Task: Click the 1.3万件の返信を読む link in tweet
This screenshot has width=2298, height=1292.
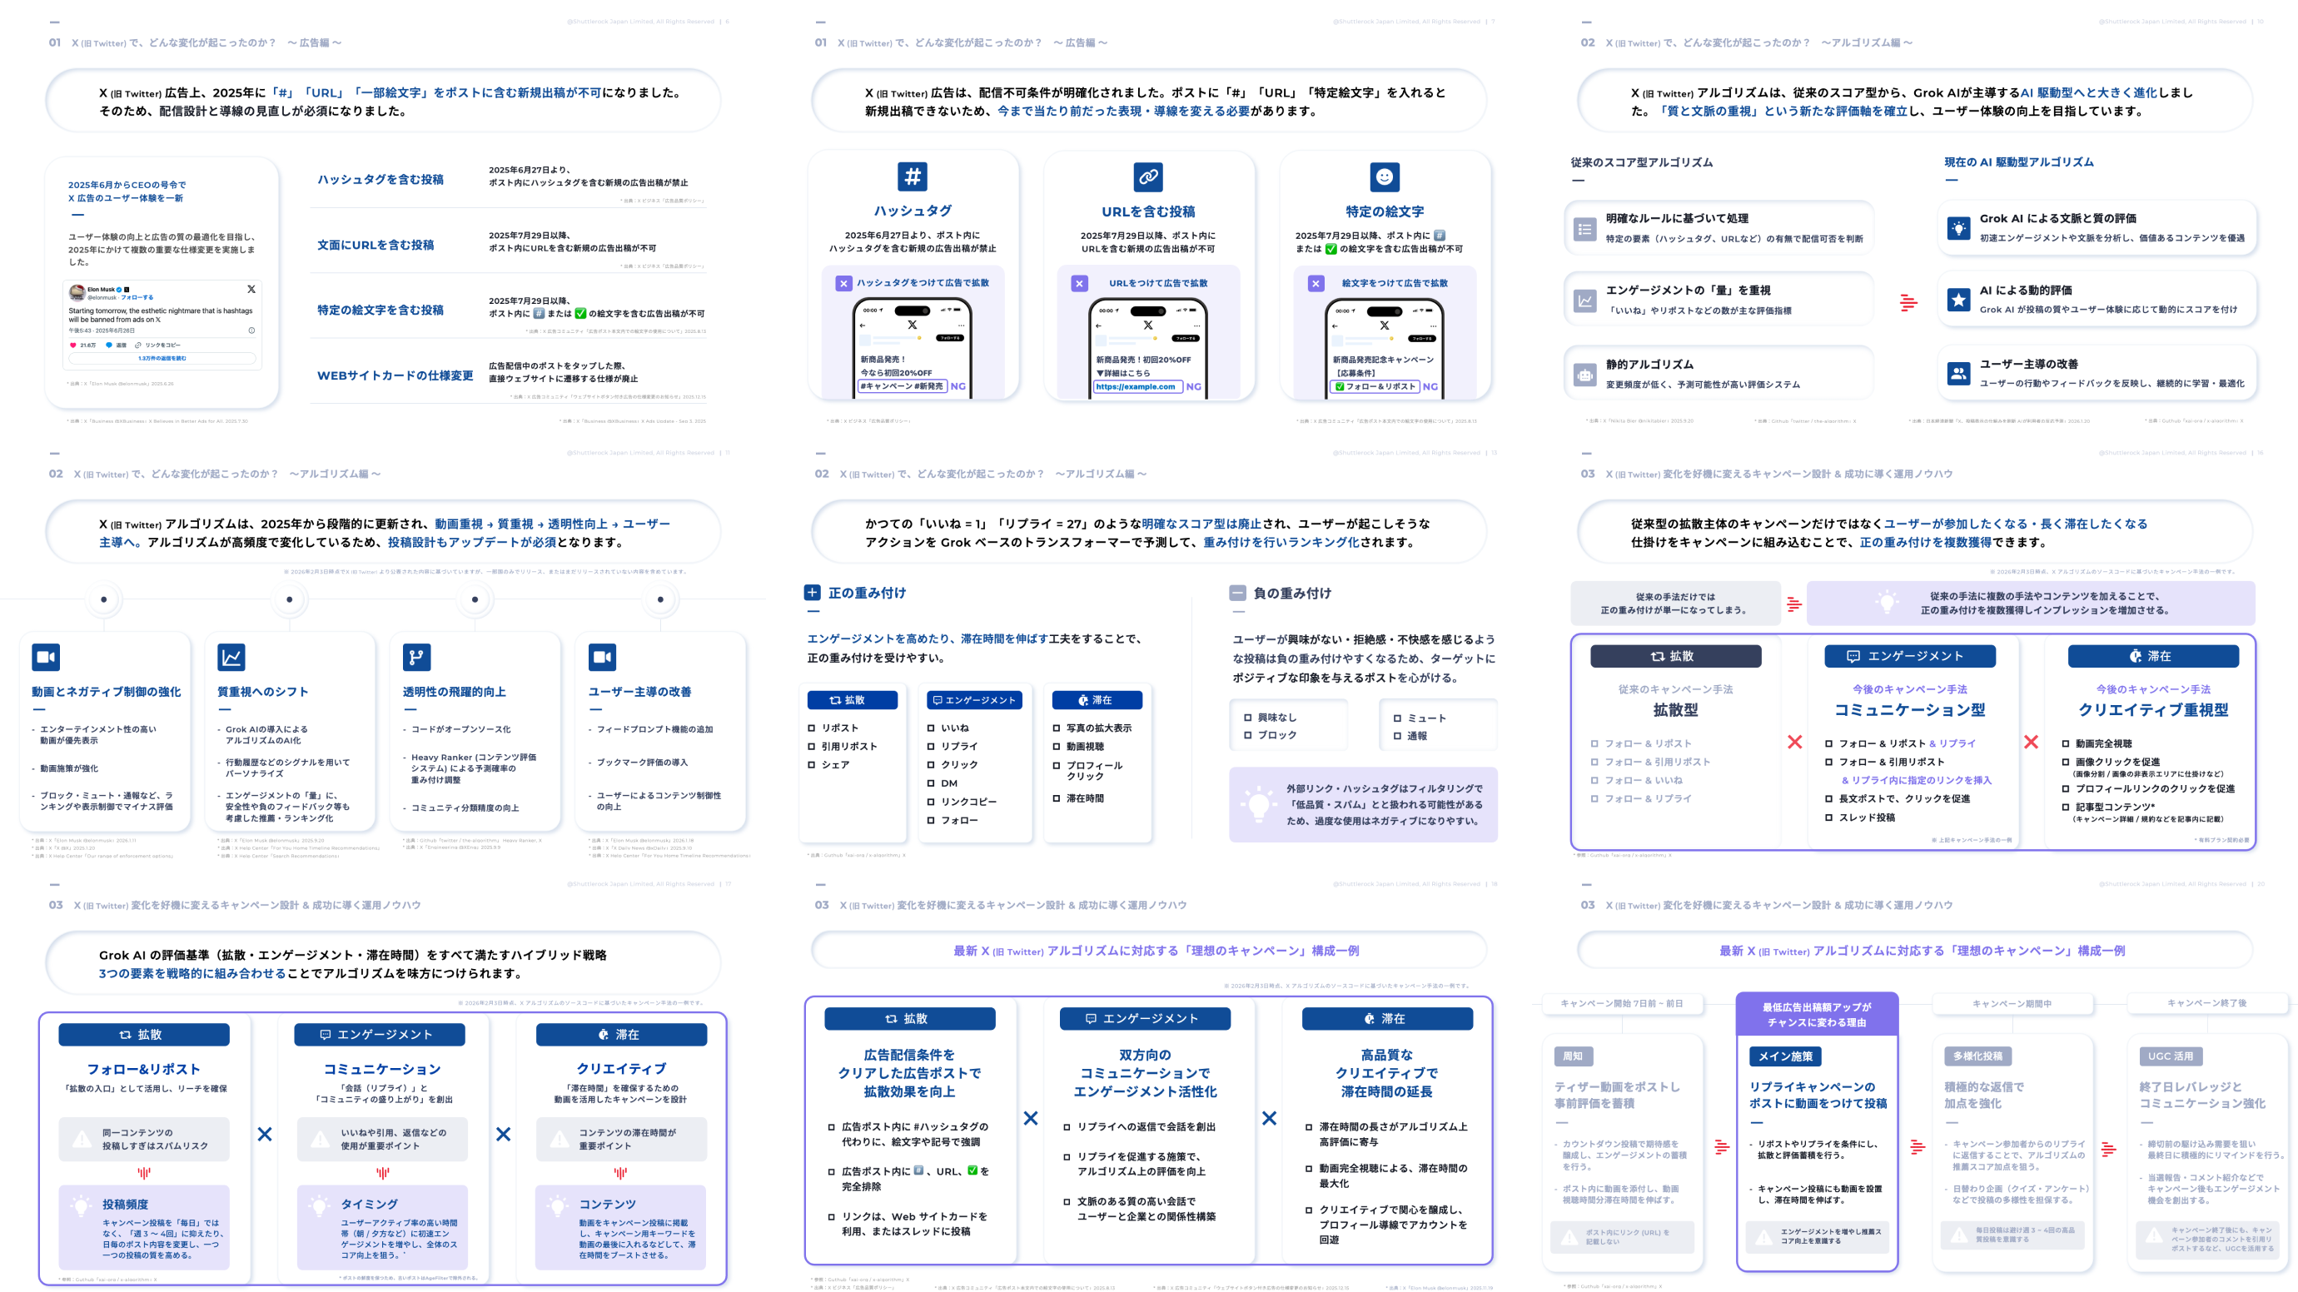Action: pos(162,359)
